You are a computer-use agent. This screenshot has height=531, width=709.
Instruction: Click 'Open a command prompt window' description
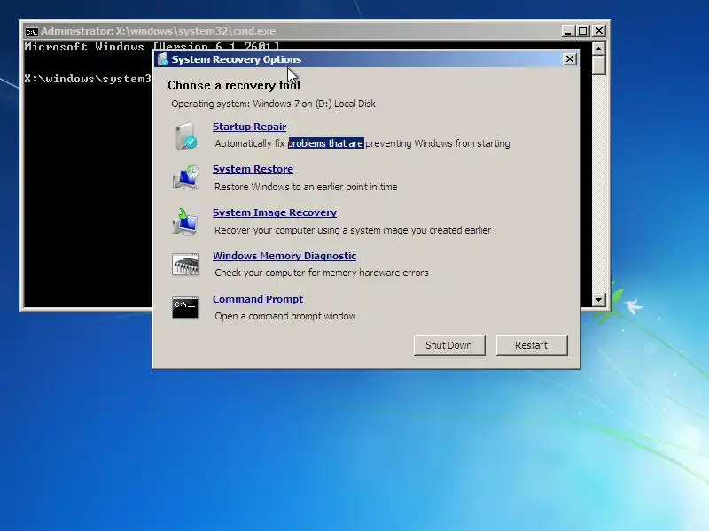pos(284,316)
